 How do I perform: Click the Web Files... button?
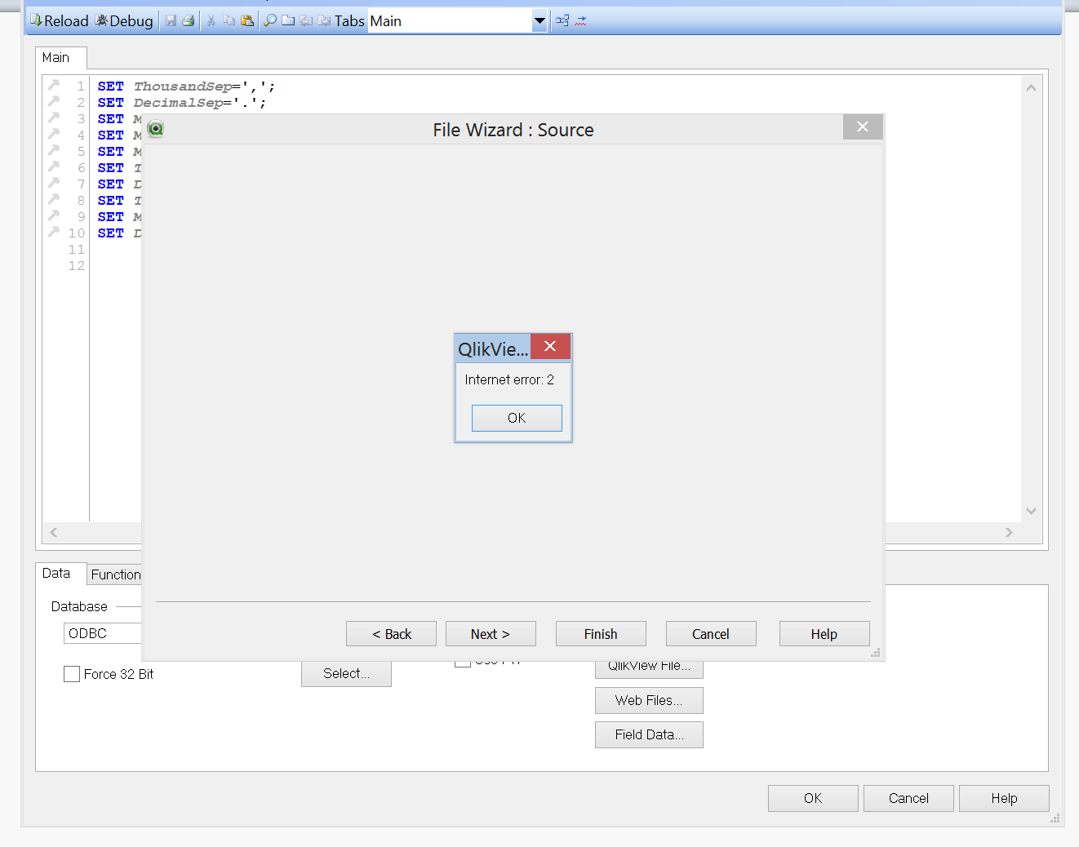(649, 700)
